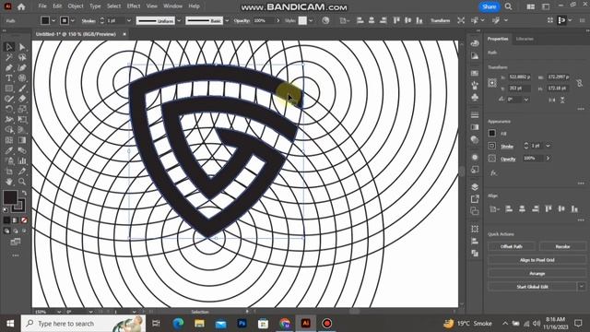Set paint to None
590x332 pixels.
click(x=24, y=220)
